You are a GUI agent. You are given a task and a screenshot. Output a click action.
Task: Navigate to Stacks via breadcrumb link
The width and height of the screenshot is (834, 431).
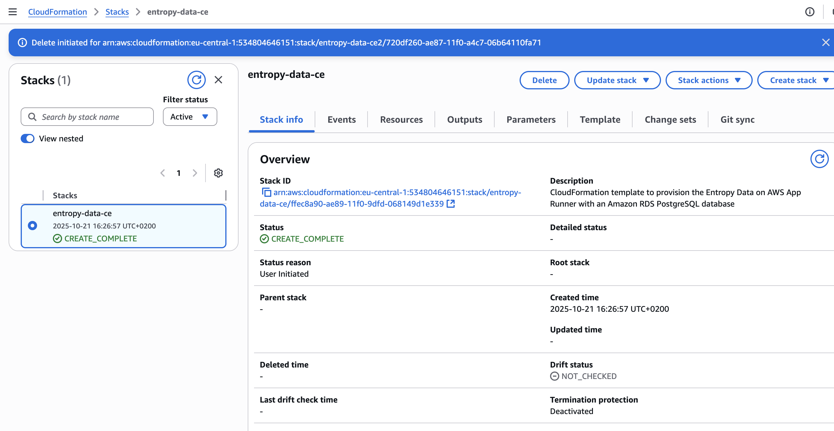117,12
